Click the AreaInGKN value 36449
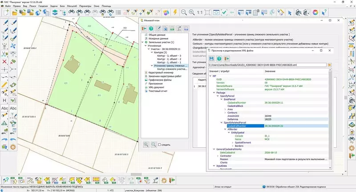The width and height of the screenshot is (356, 192). [x=268, y=116]
